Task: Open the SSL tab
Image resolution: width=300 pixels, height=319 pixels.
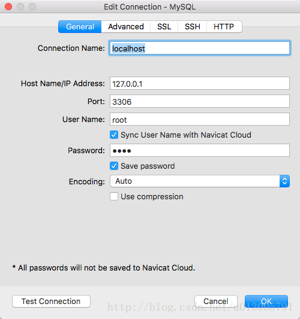Action: point(164,27)
